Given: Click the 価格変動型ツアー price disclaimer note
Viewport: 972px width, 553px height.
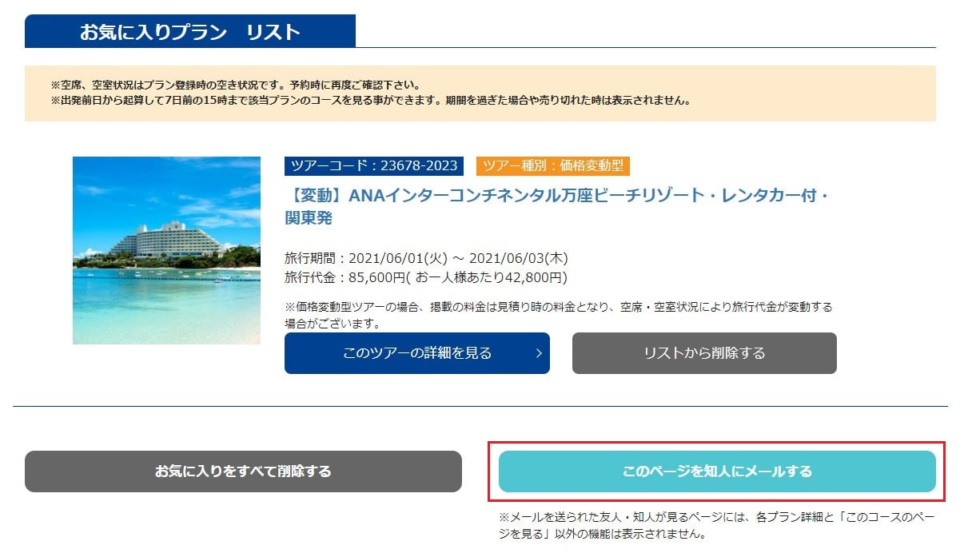Looking at the screenshot, I should [559, 315].
